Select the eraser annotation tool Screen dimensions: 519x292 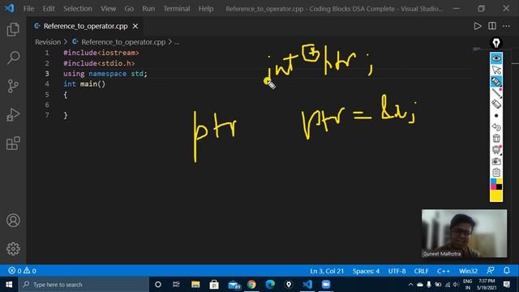pos(495,105)
